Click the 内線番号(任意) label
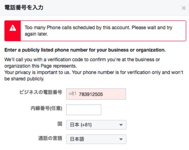 [x=46, y=108]
